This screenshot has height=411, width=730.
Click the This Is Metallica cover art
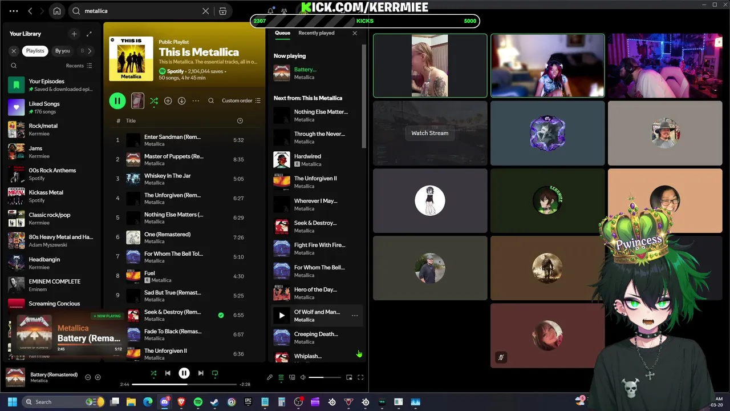tap(131, 58)
